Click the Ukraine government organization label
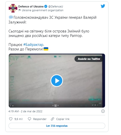The height and width of the screenshot is (135, 121). click(42, 10)
